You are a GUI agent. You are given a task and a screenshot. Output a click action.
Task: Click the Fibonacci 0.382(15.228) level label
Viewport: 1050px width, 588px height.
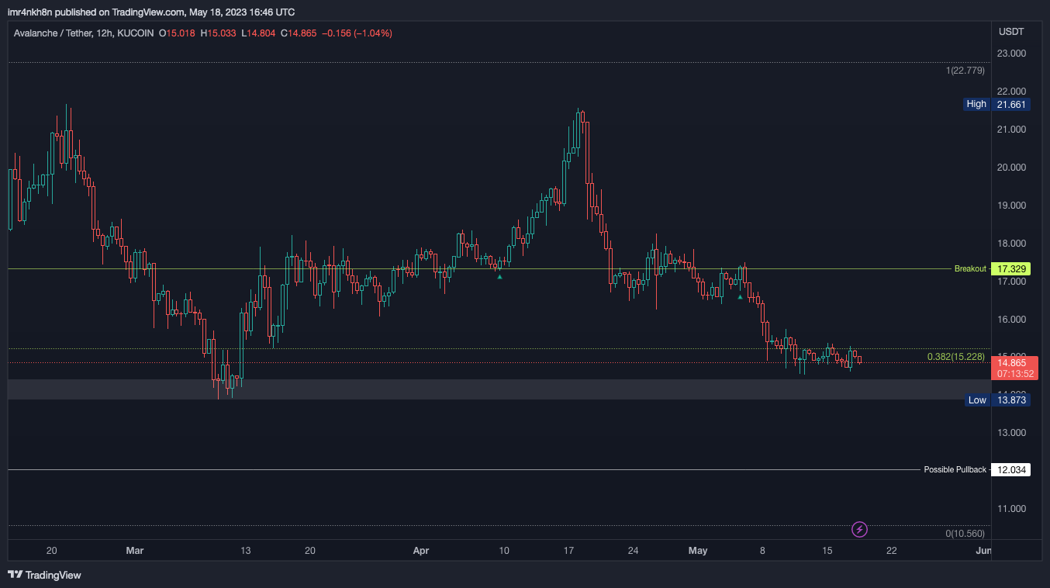click(x=956, y=357)
